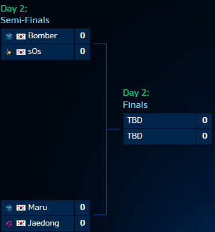This screenshot has height=232, width=215.
Task: Click the South Korea flag next to sOs
Action: (x=21, y=52)
